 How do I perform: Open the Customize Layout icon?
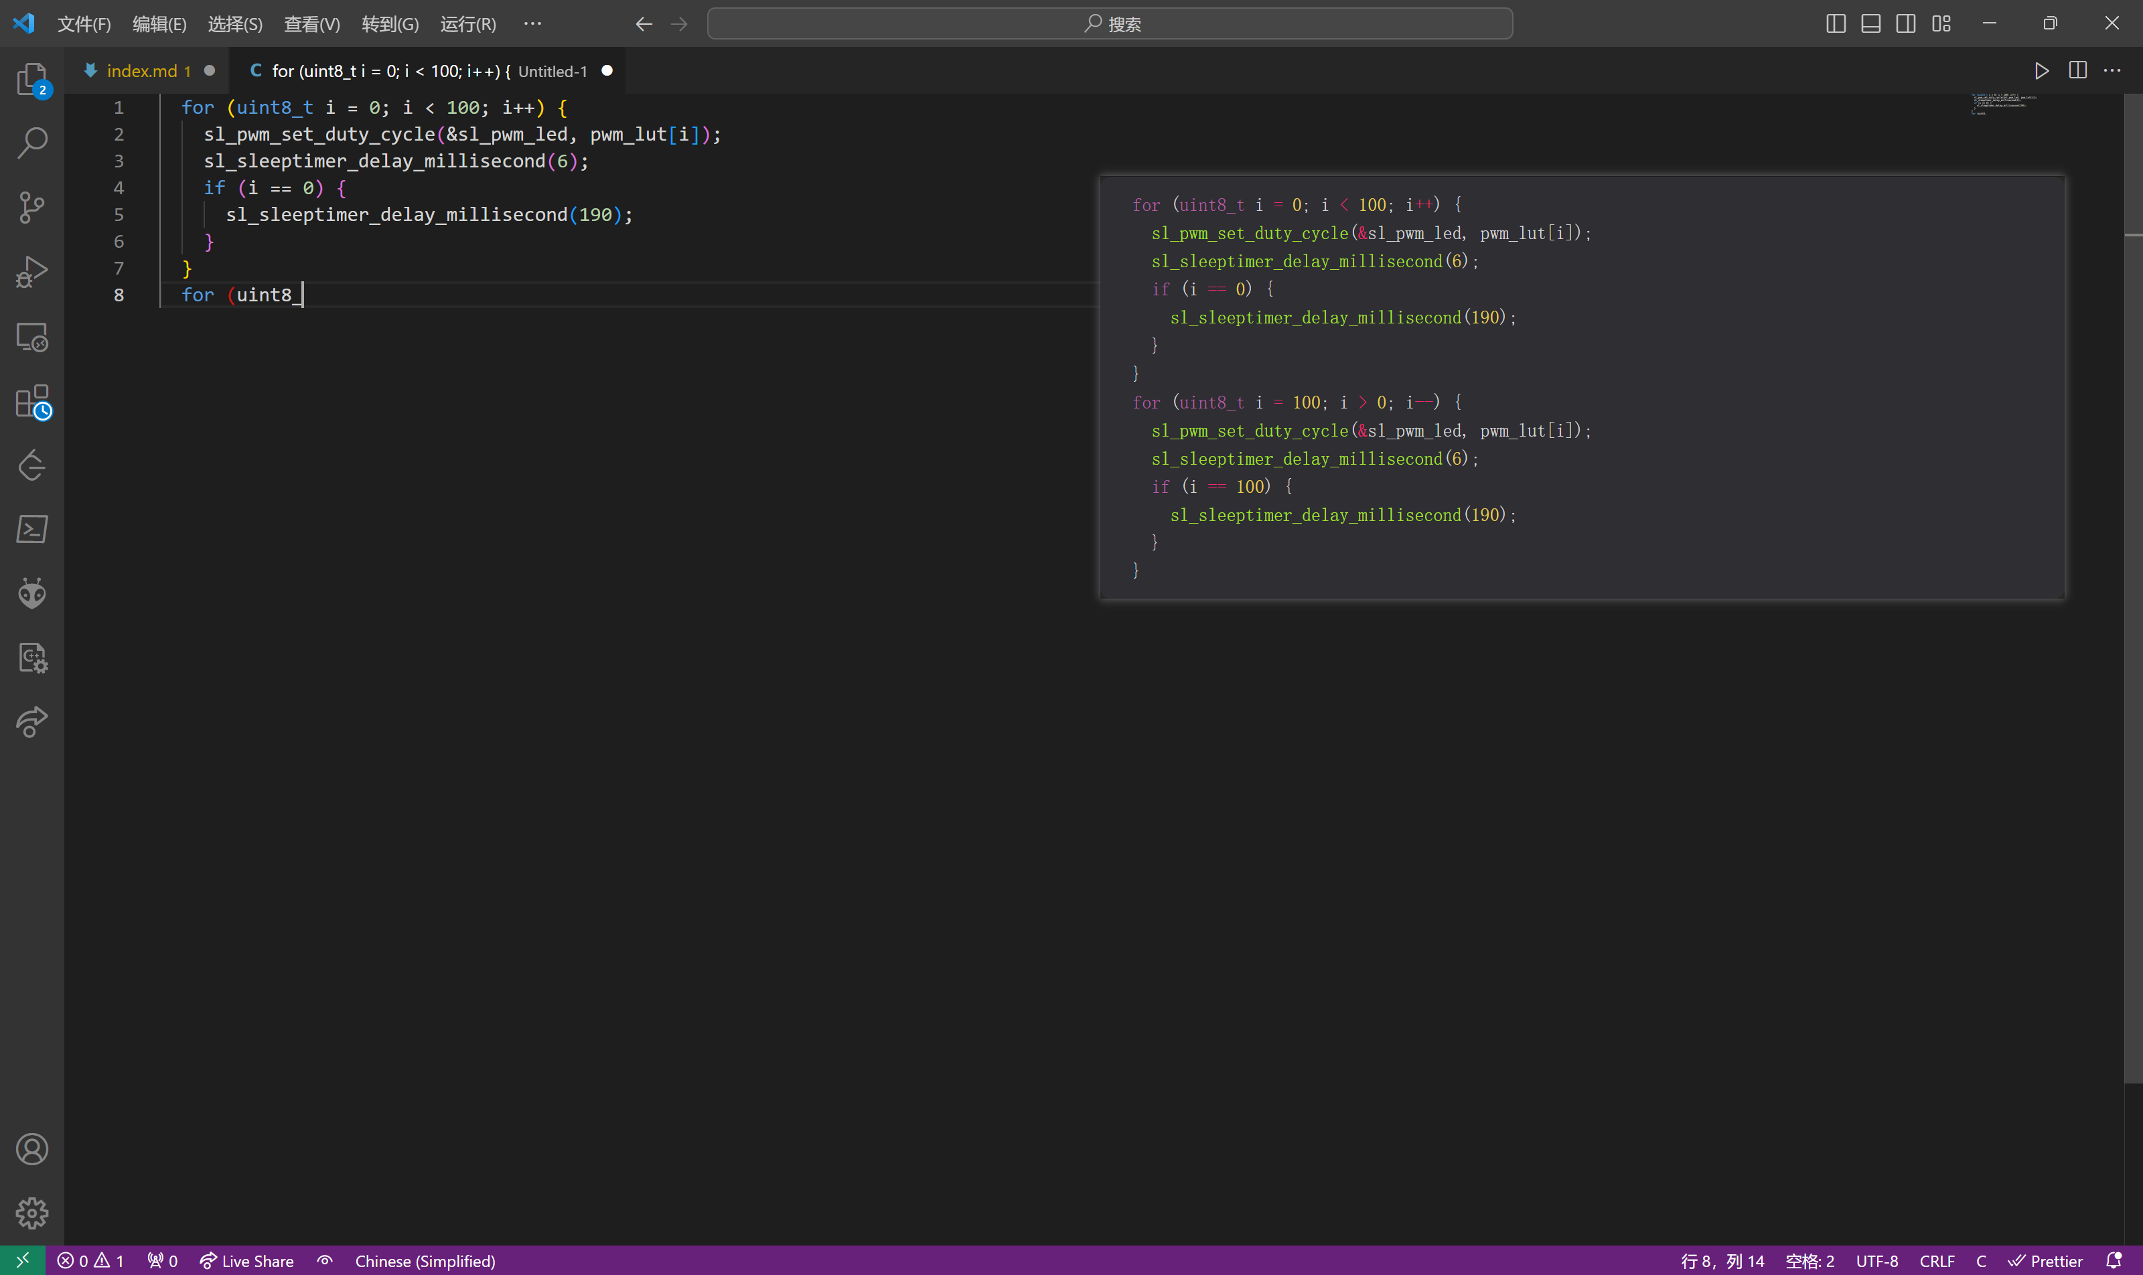tap(1941, 23)
